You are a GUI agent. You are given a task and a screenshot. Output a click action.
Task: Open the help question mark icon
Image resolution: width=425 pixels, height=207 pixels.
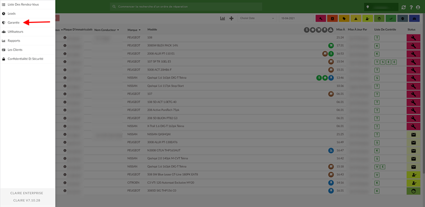[x=411, y=7]
